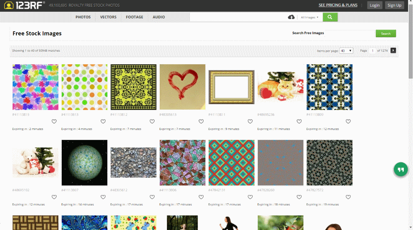Open the teddy bear Christmas tree thumbnail
The height and width of the screenshot is (230, 413).
pos(35,162)
